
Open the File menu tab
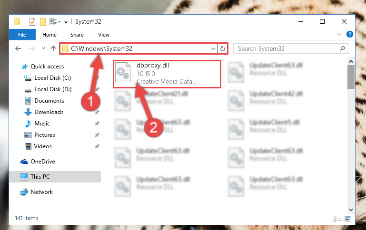(22, 35)
